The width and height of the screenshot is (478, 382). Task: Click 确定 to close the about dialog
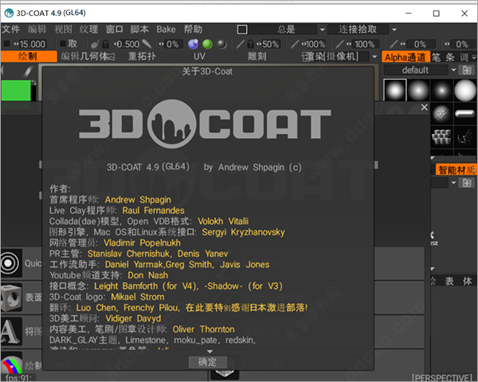coord(208,362)
